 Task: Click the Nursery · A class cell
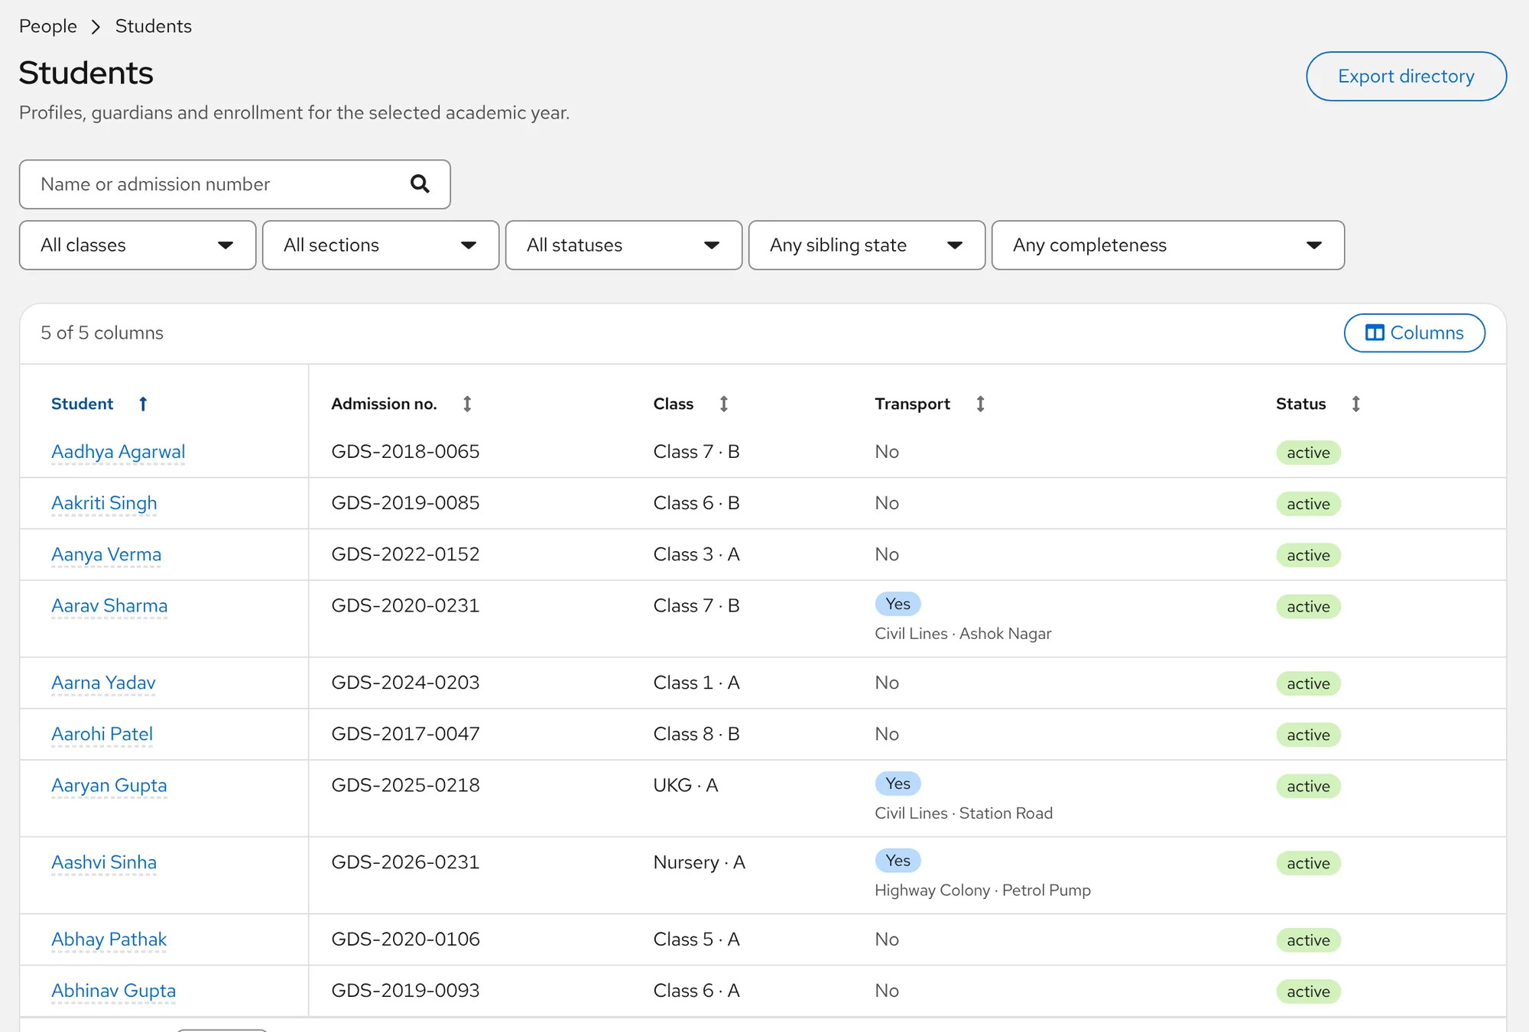click(699, 862)
